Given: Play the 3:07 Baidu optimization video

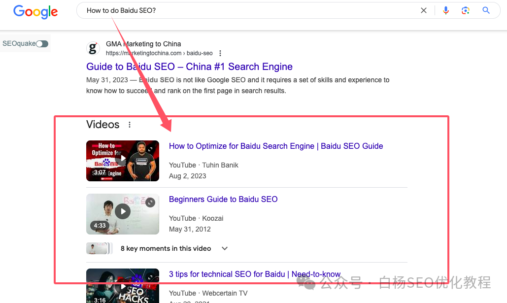Looking at the screenshot, I should (x=123, y=161).
